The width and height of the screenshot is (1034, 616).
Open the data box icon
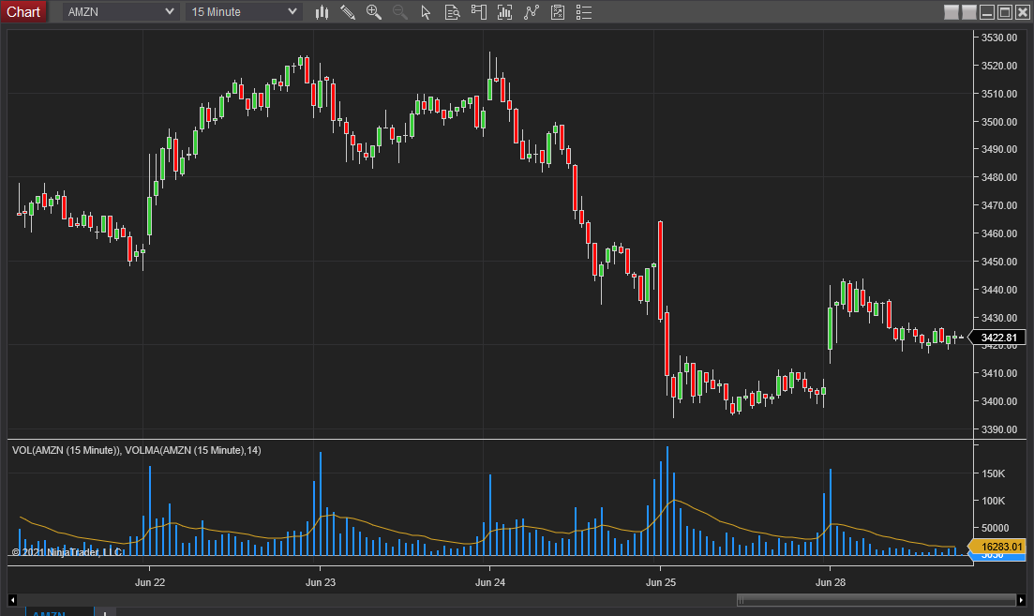click(453, 12)
